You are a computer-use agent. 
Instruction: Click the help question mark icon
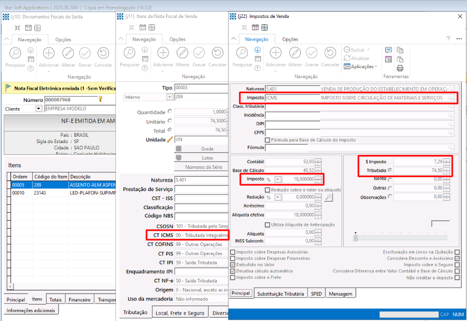[448, 39]
